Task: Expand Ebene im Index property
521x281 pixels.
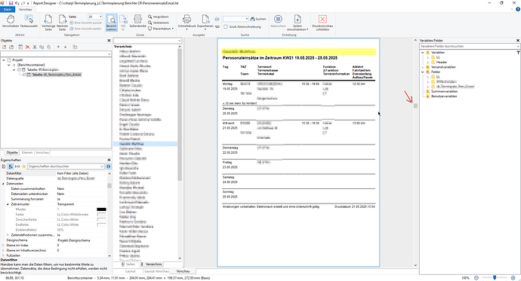Action: click(x=3, y=245)
